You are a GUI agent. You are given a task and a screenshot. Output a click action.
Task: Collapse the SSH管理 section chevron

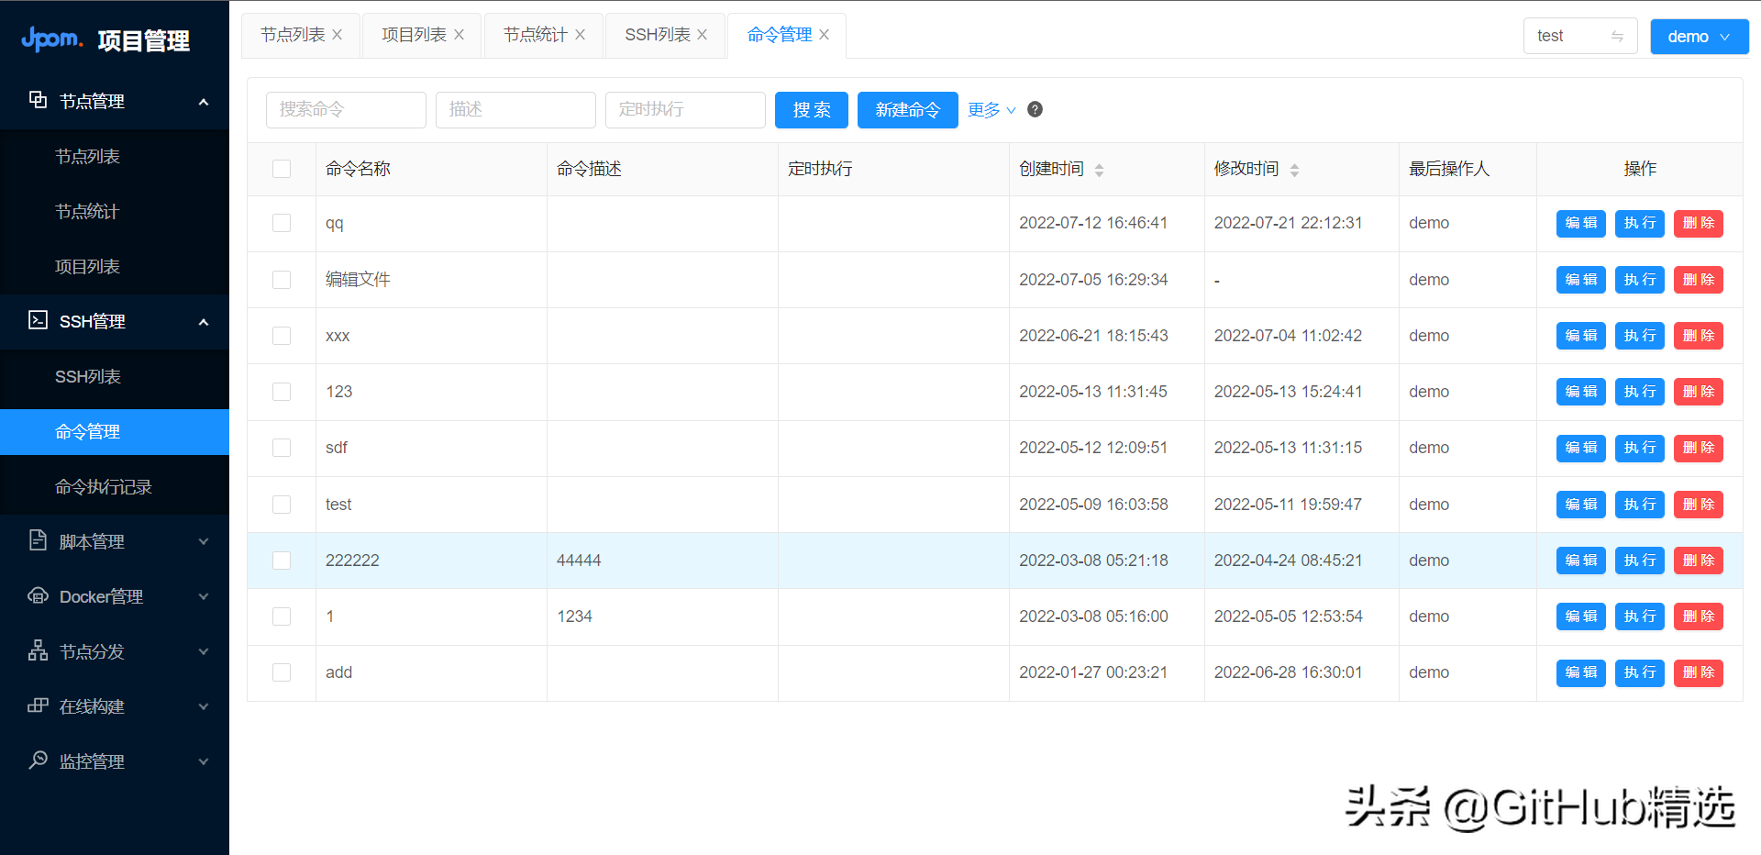(204, 322)
